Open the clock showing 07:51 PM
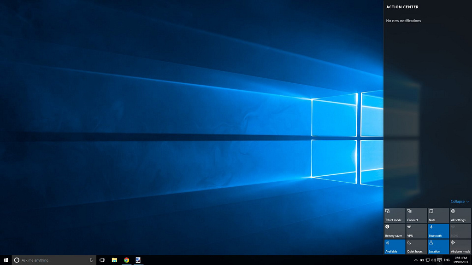472x265 pixels. pos(461,260)
